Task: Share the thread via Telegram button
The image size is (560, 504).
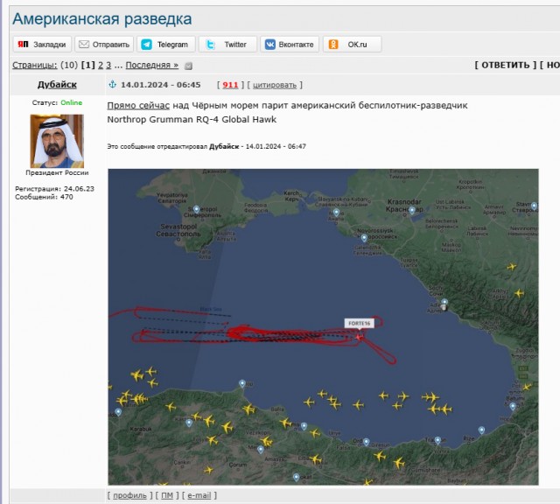Action: 165,45
